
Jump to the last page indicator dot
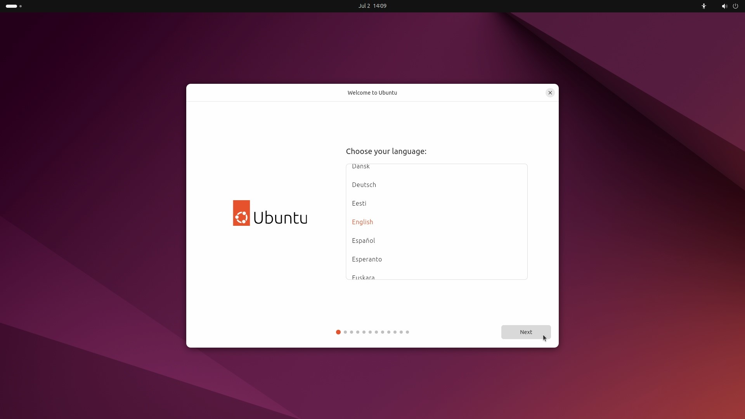407,332
